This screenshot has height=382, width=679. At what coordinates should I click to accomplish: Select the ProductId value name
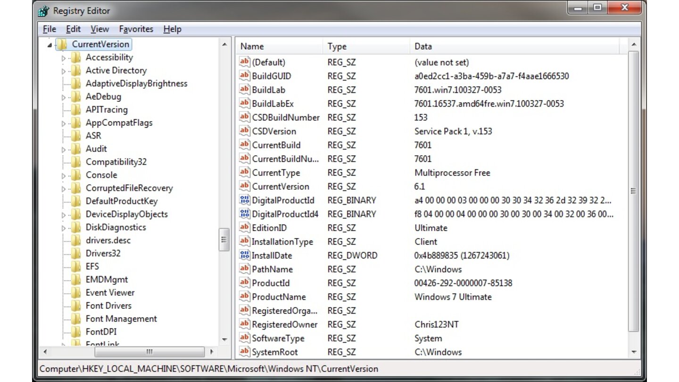(x=271, y=283)
